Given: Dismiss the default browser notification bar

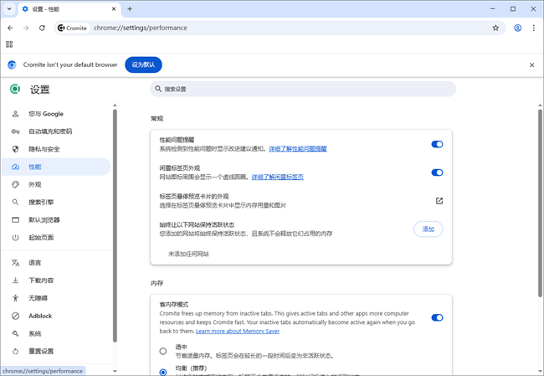Looking at the screenshot, I should coord(531,64).
